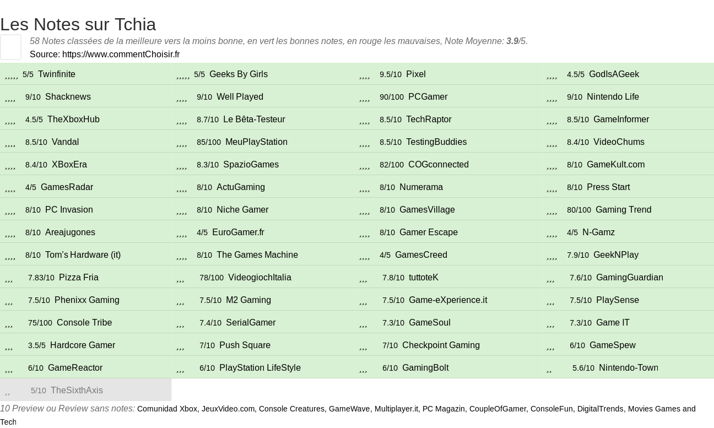The image size is (714, 428).
Task: Select the Checkpoint Gaming entry
Action: coord(441,345)
